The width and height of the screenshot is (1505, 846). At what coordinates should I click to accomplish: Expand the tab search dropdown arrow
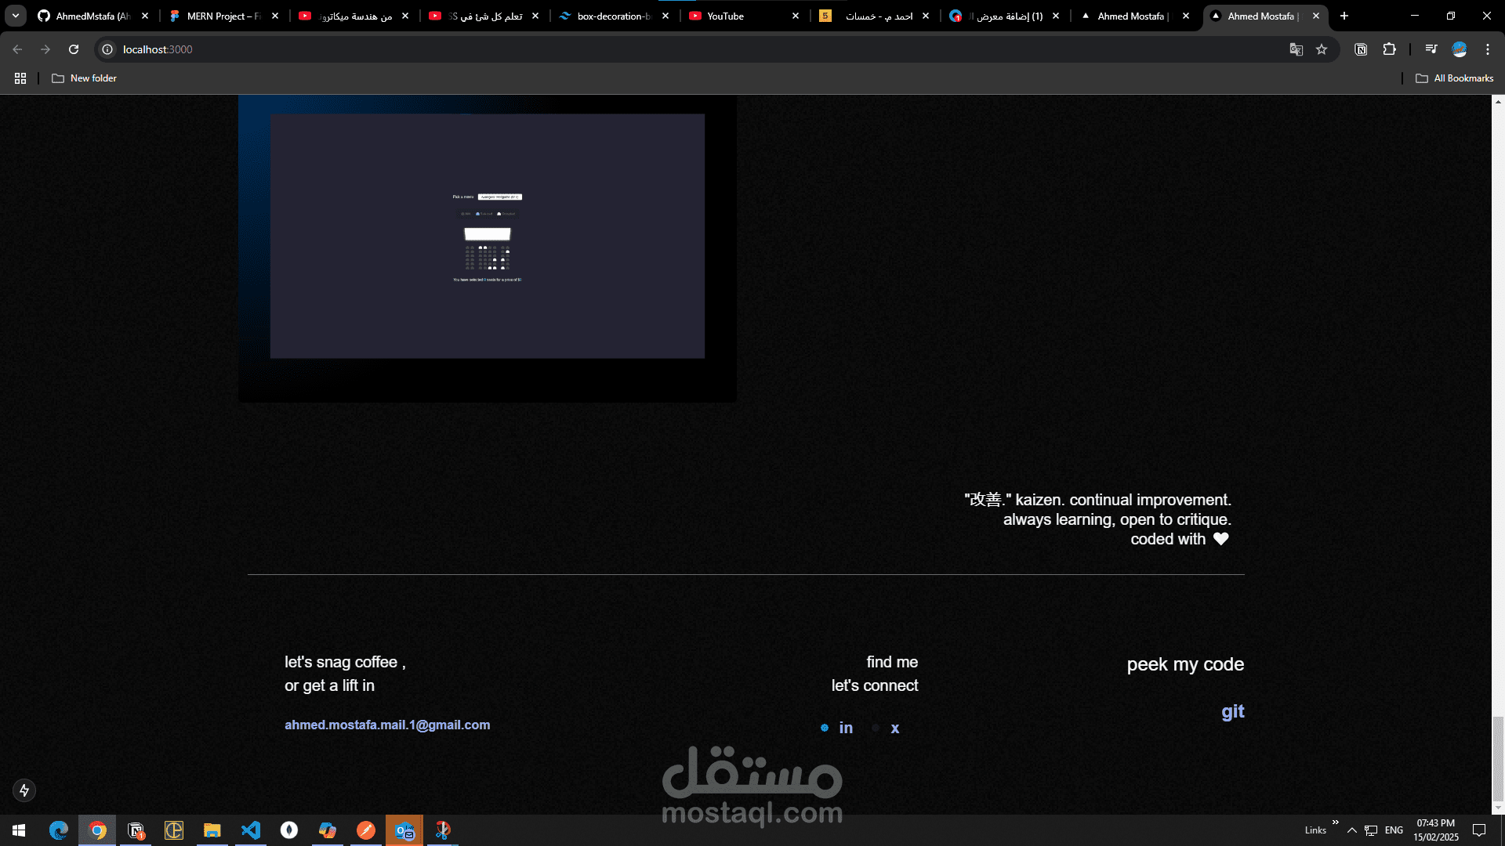[x=16, y=16]
